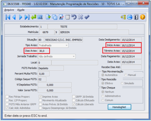The image size is (151, 121).
Task: Click the confirm checkmark icon
Action: tap(87, 17)
